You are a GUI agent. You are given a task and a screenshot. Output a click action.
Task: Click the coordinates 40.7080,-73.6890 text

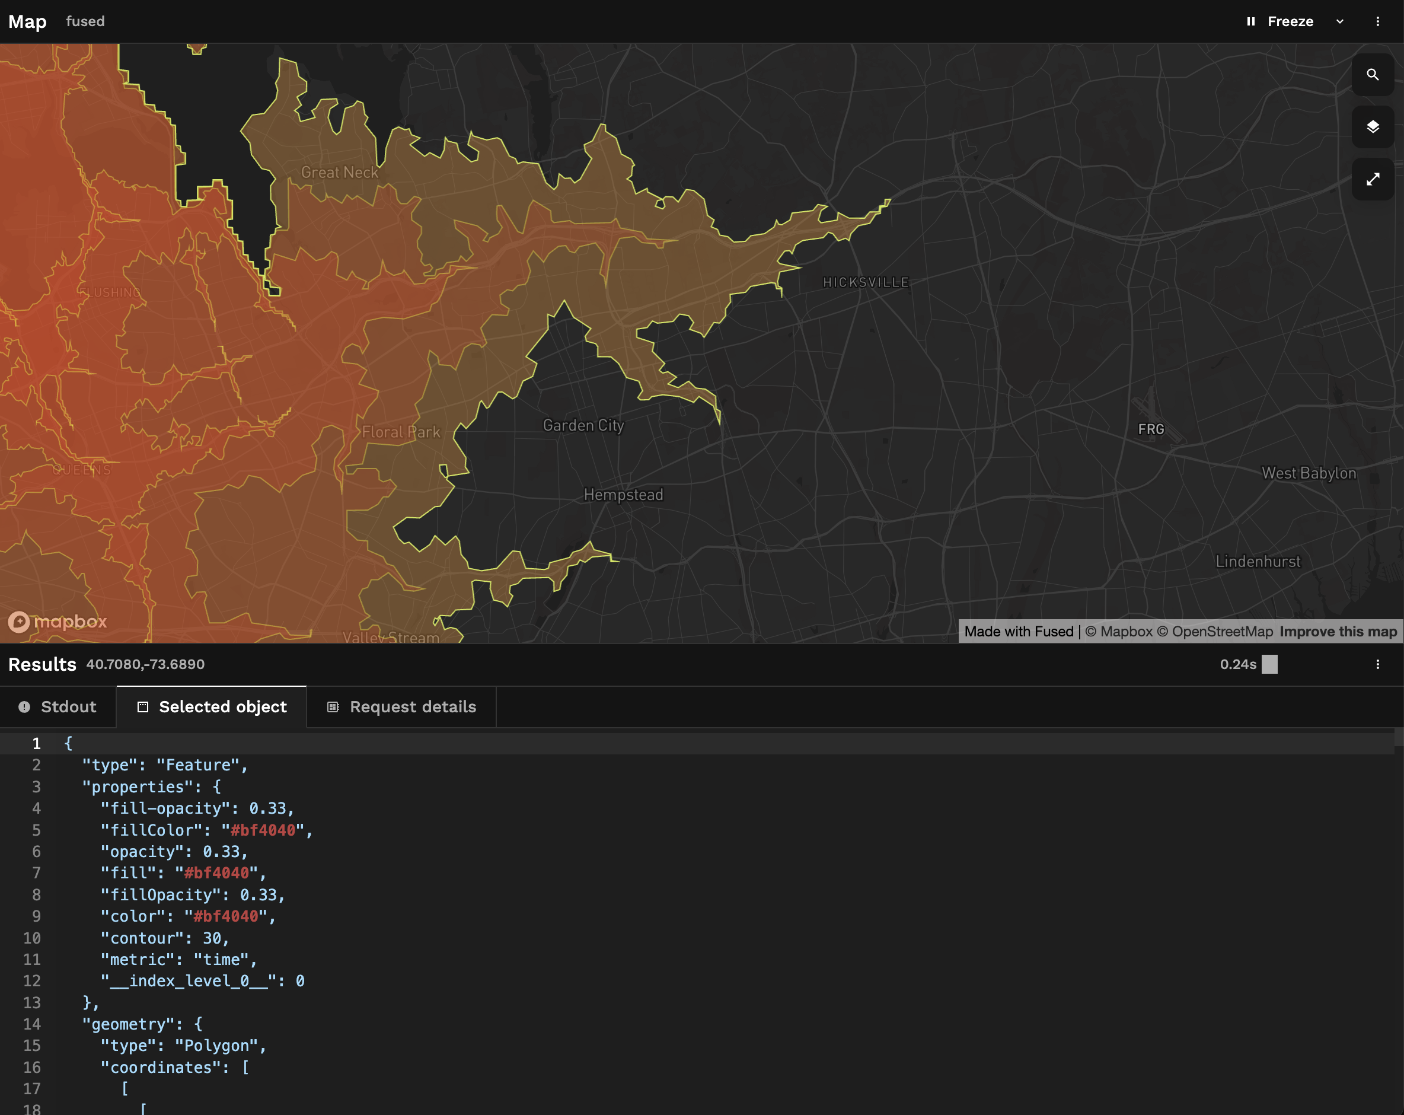(x=145, y=664)
